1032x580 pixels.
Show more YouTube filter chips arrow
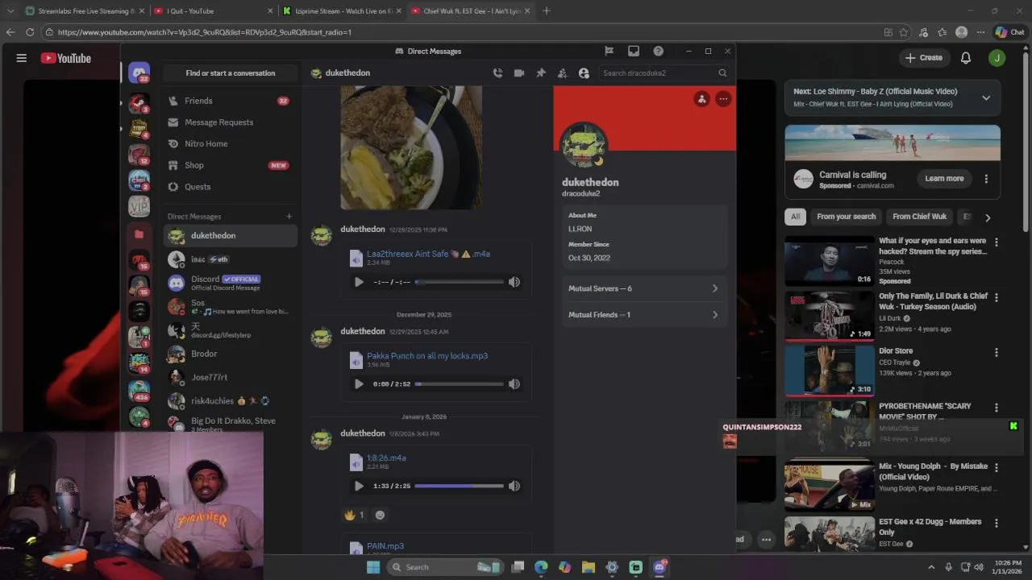[988, 217]
